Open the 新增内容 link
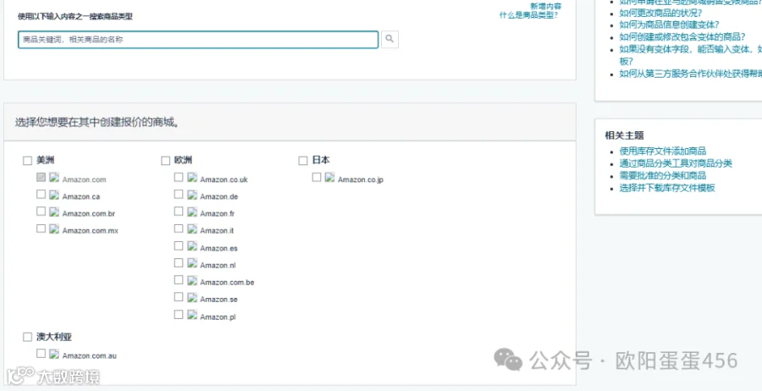Screen dimensions: 762x391 click(546, 6)
